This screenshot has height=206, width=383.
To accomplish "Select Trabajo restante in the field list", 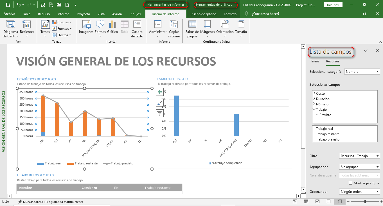I will coord(328,134).
